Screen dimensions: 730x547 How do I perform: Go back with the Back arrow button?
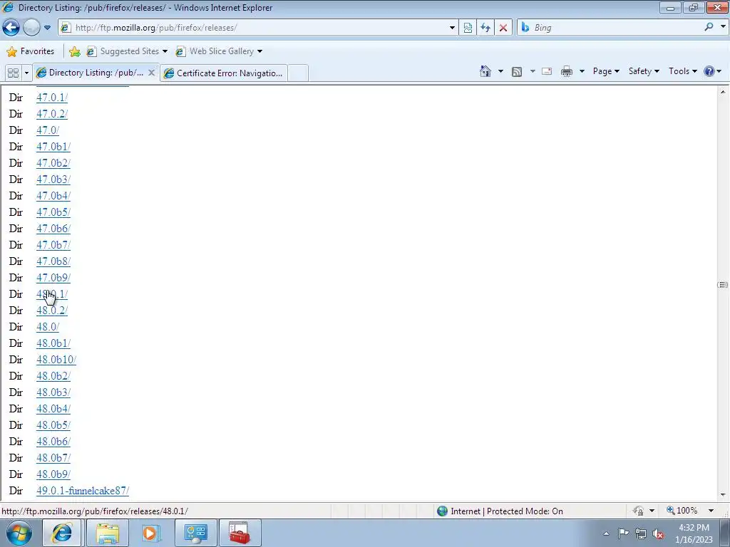point(11,28)
